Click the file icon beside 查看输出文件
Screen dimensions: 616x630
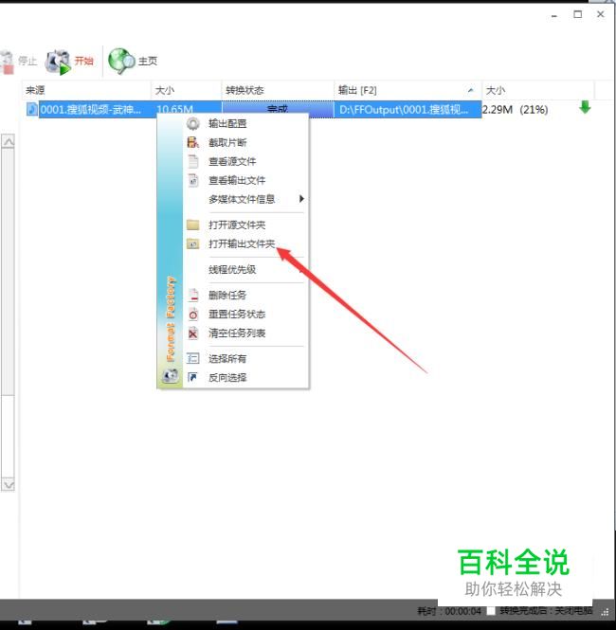point(193,180)
